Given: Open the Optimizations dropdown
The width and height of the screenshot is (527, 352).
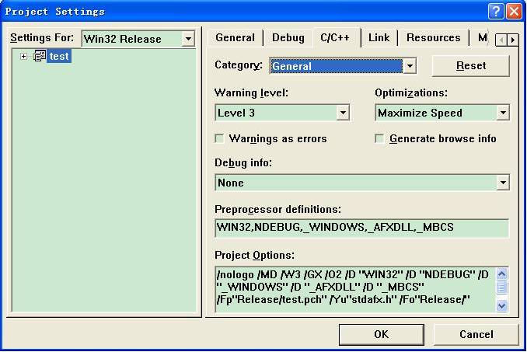Looking at the screenshot, I should point(503,113).
